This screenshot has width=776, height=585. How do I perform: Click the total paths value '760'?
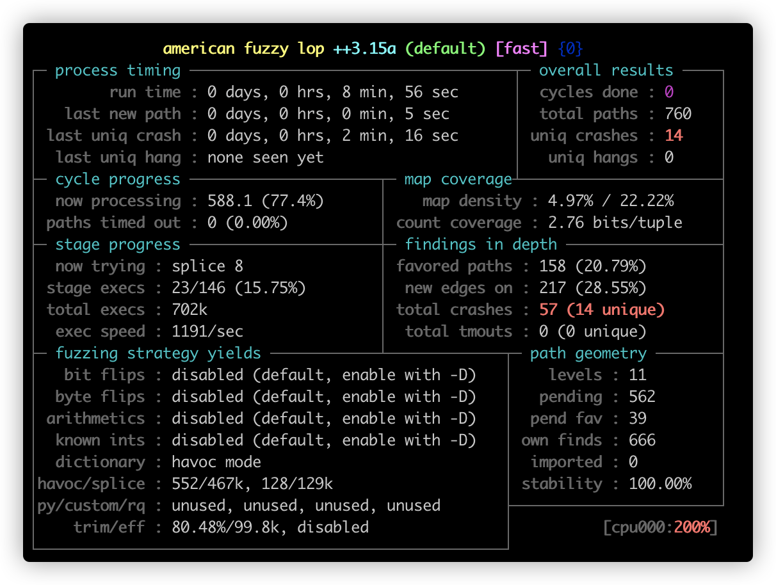[678, 114]
